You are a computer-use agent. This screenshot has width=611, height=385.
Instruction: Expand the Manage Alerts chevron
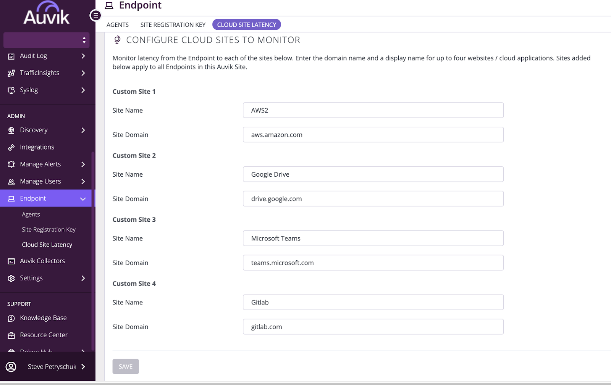(83, 164)
